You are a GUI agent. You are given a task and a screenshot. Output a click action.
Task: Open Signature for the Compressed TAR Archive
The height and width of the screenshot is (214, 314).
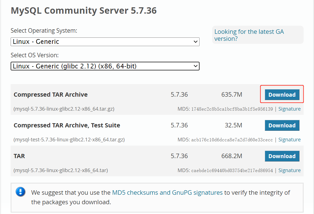(290, 109)
